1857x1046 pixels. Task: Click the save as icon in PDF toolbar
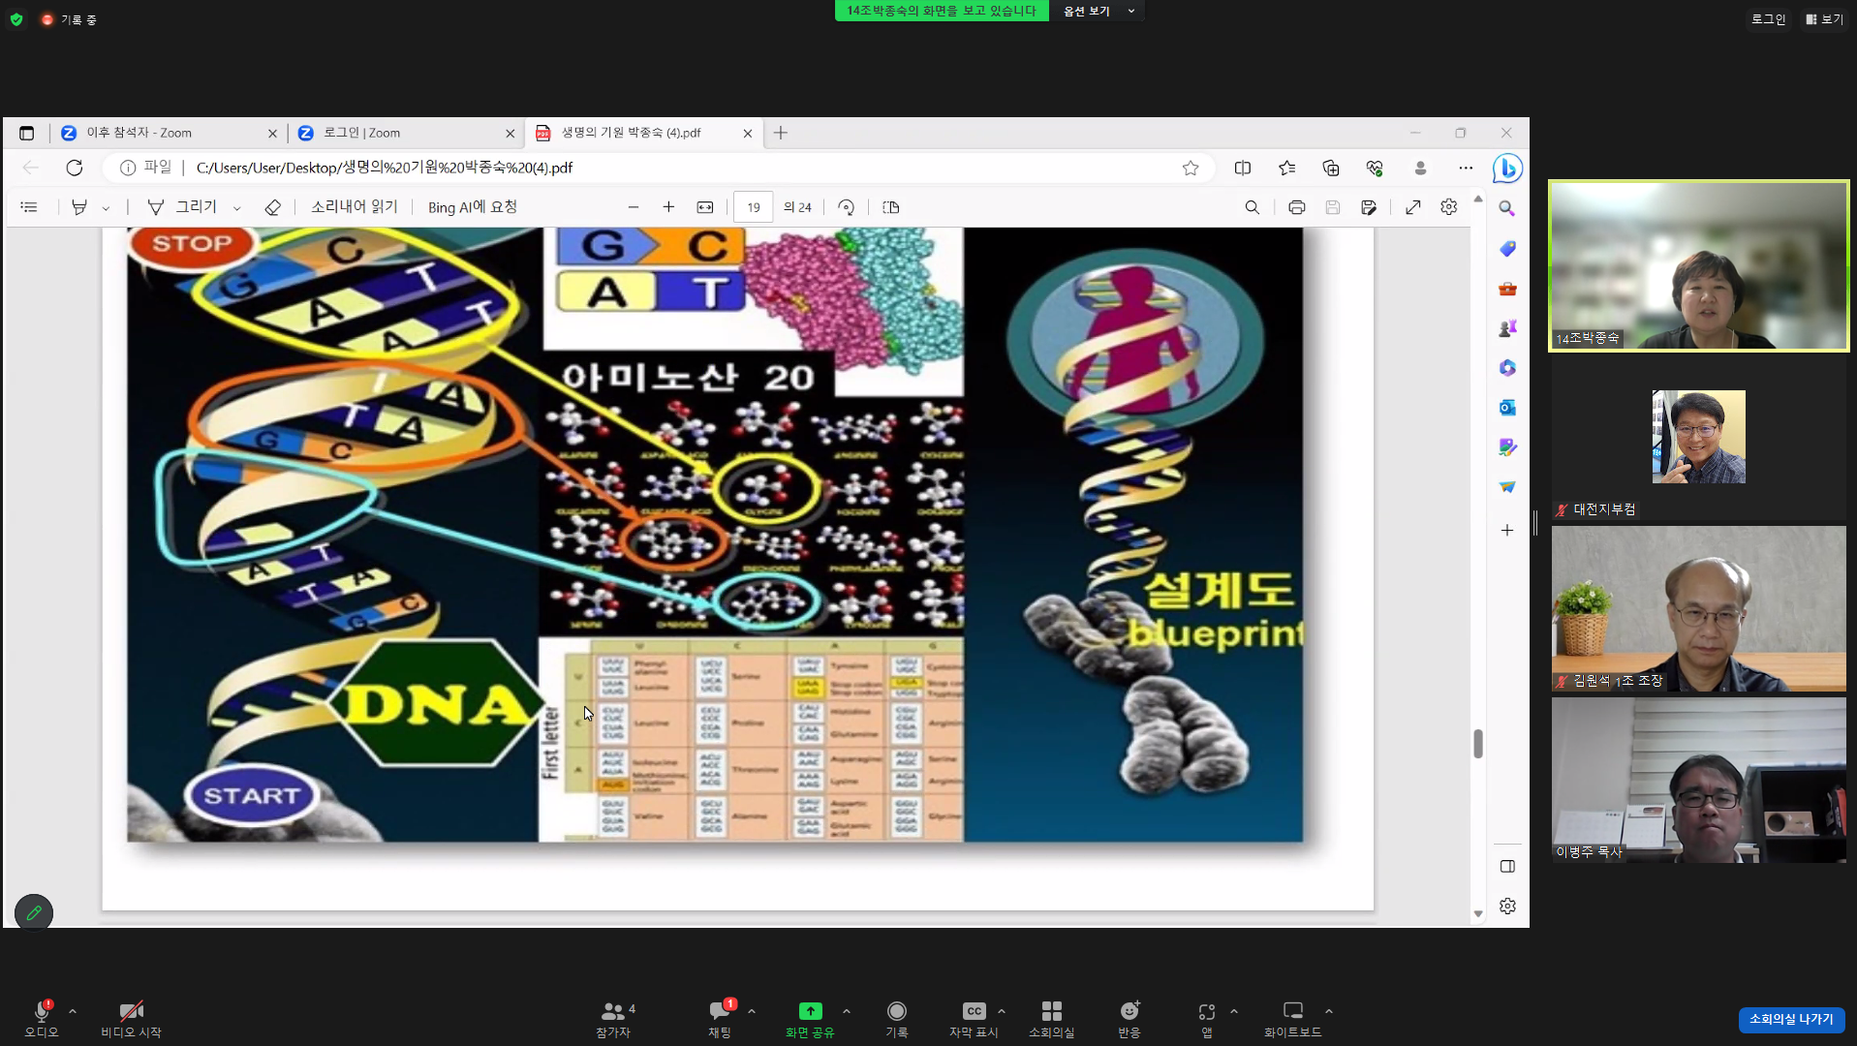[x=1369, y=207]
